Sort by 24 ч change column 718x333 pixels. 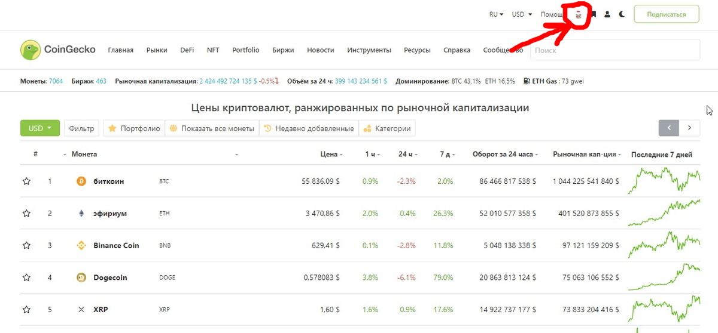[x=409, y=154]
